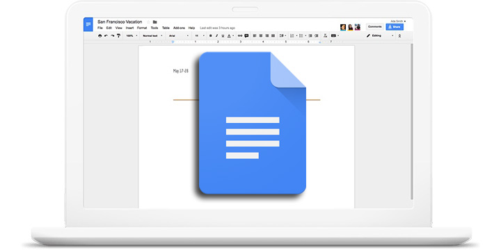Click the Insert link icon
501x250 pixels.
pos(240,35)
